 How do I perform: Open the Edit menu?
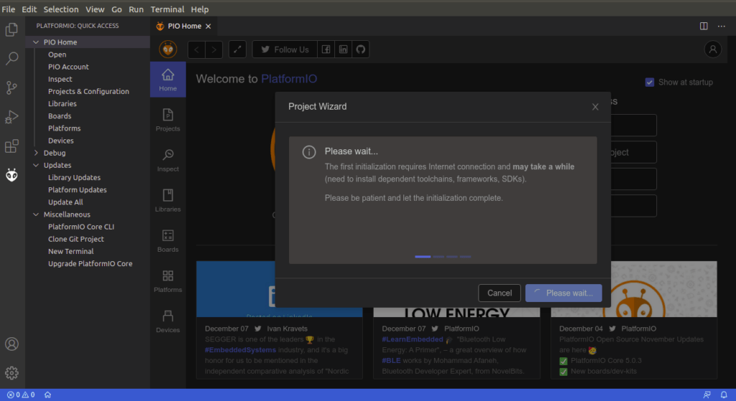pyautogui.click(x=29, y=9)
